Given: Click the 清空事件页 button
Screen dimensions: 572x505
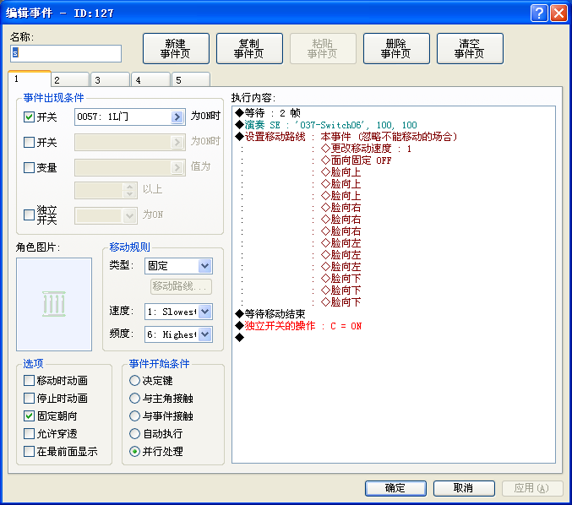Looking at the screenshot, I should tap(470, 48).
